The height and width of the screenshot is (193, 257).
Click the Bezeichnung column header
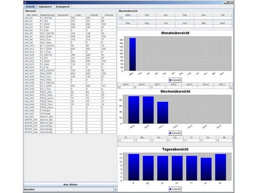coord(47,15)
